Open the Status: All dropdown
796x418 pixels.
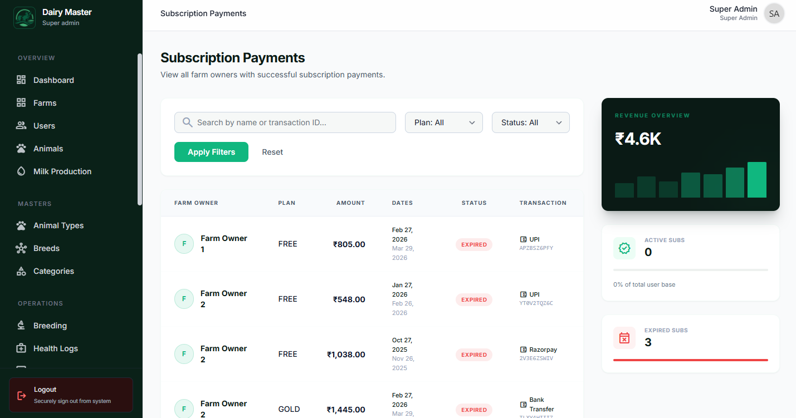click(x=530, y=122)
